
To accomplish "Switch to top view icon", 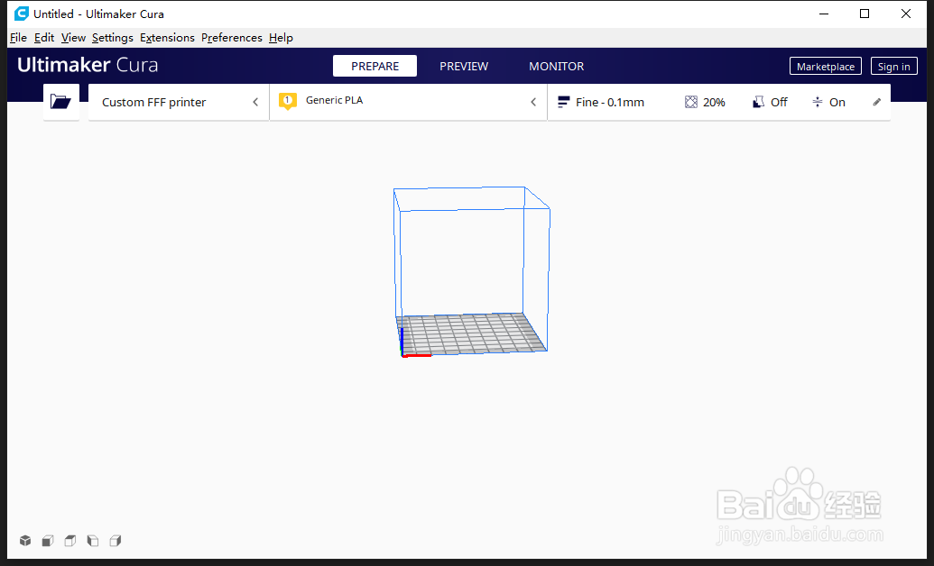I will pyautogui.click(x=70, y=541).
